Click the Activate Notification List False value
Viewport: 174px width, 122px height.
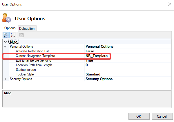(x=90, y=51)
